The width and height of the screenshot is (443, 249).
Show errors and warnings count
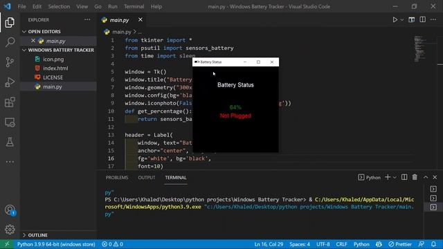point(112,244)
